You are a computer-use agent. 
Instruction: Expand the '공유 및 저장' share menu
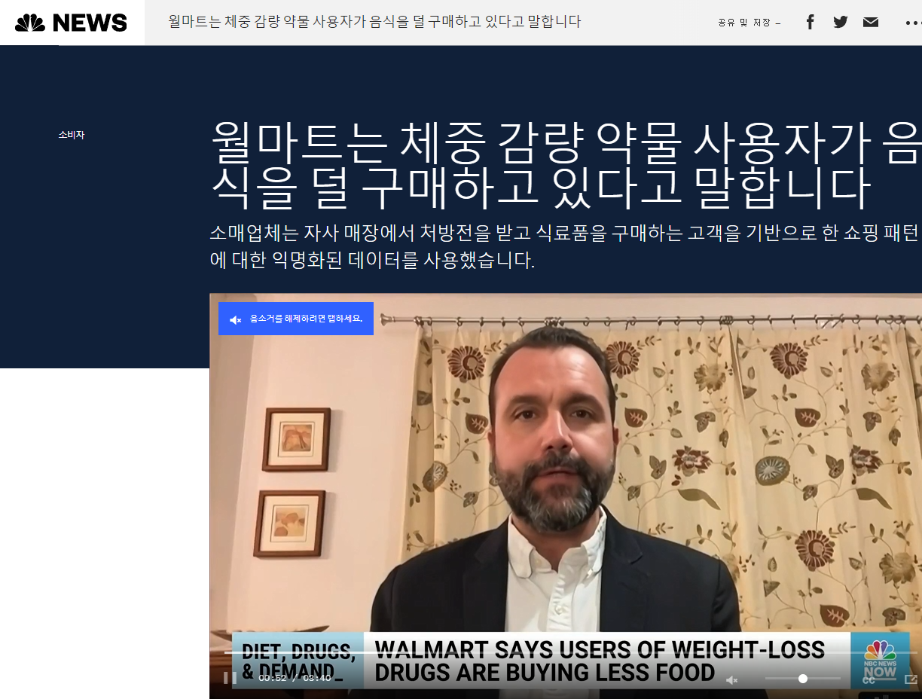[x=749, y=23]
